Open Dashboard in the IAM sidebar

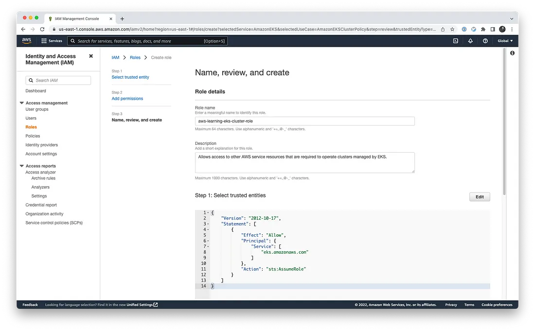point(36,91)
